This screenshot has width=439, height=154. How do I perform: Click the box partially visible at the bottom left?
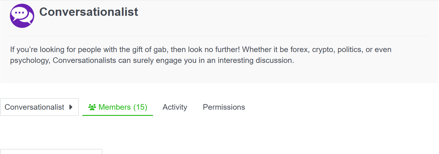pos(51,152)
